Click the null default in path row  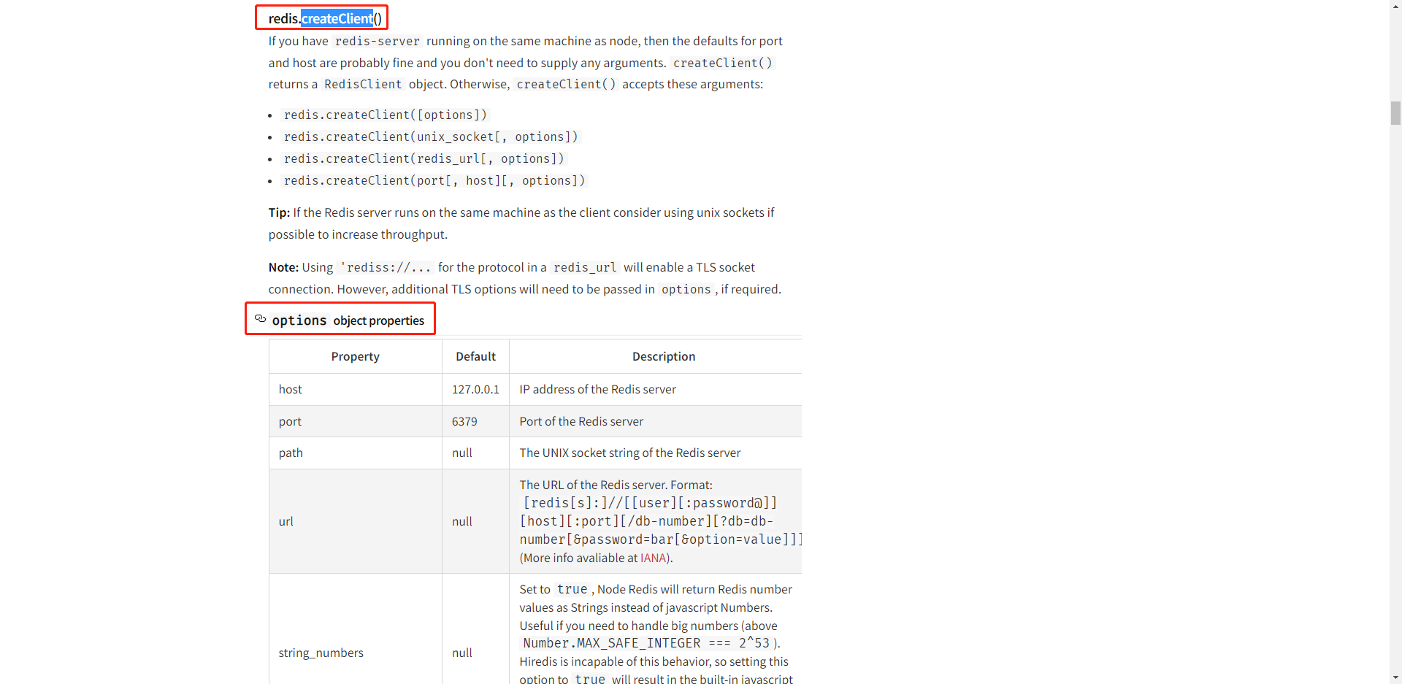[475, 453]
